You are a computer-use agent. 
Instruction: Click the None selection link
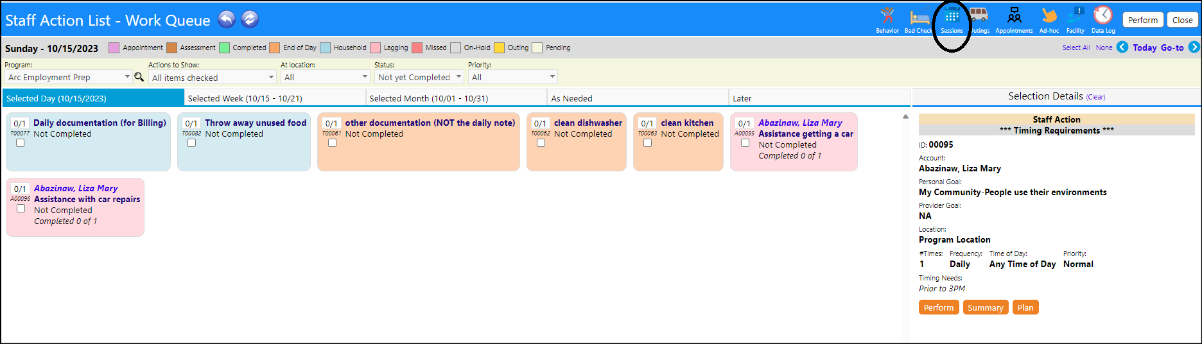point(1104,47)
